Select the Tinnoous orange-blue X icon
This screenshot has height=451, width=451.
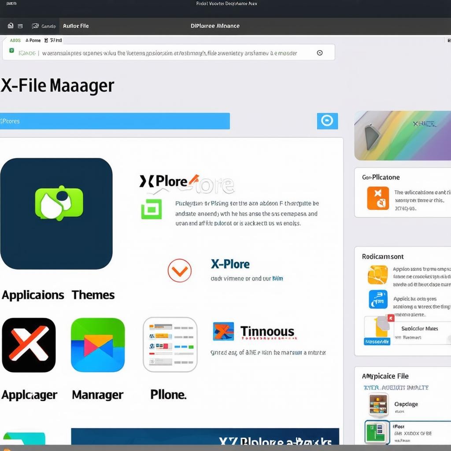(x=223, y=332)
